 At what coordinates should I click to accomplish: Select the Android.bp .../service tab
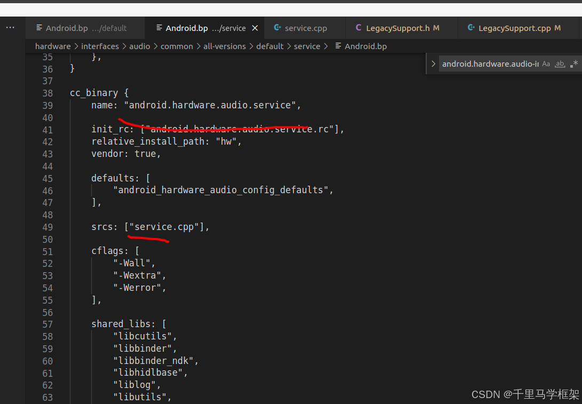[204, 28]
